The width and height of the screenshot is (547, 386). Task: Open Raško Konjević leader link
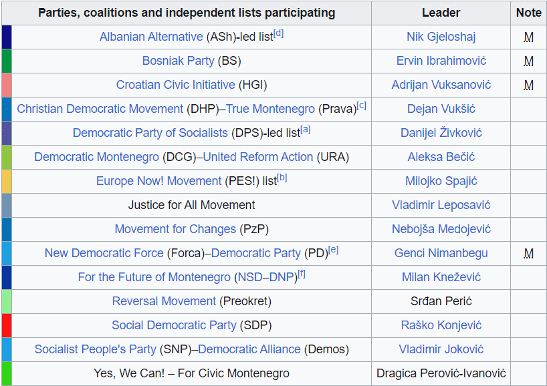441,325
